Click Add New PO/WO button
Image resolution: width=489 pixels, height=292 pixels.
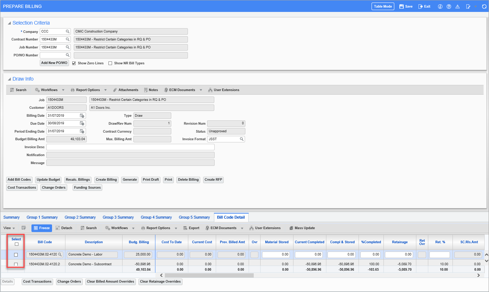point(54,63)
